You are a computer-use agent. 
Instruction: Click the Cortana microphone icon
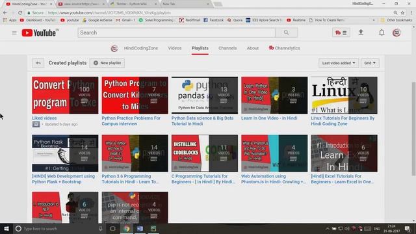[x=101, y=228]
